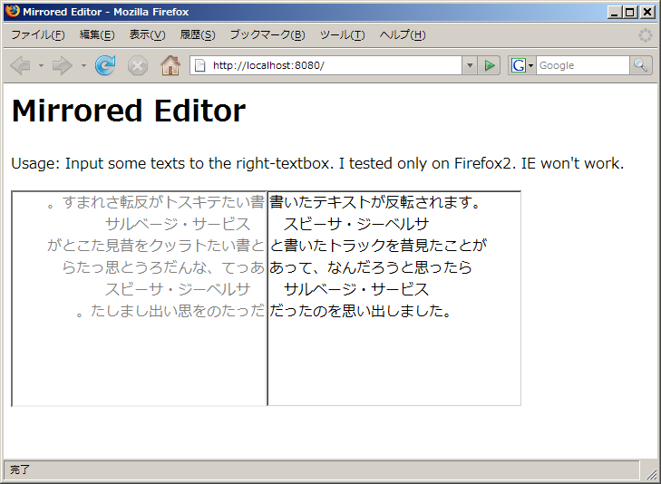Minimize the Firefox window

coord(614,12)
